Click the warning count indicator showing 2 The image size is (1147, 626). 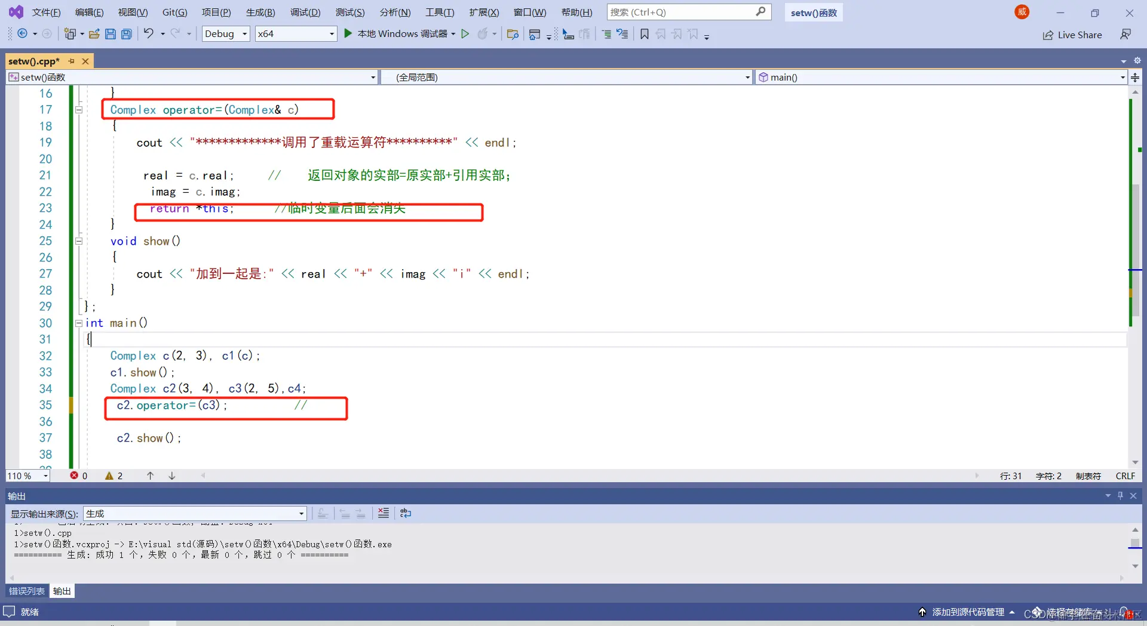click(x=114, y=476)
